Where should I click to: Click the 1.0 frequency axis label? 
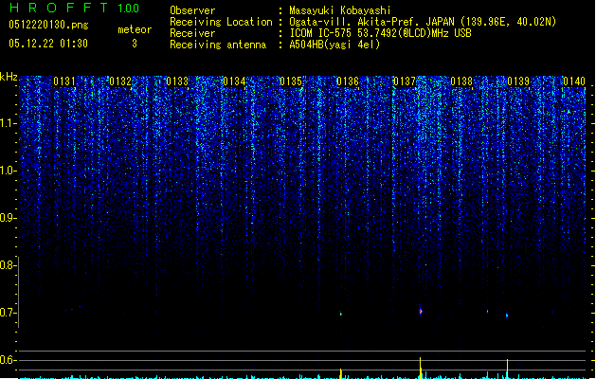[x=8, y=171]
